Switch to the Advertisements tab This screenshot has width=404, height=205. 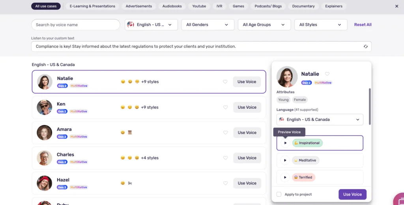[139, 6]
